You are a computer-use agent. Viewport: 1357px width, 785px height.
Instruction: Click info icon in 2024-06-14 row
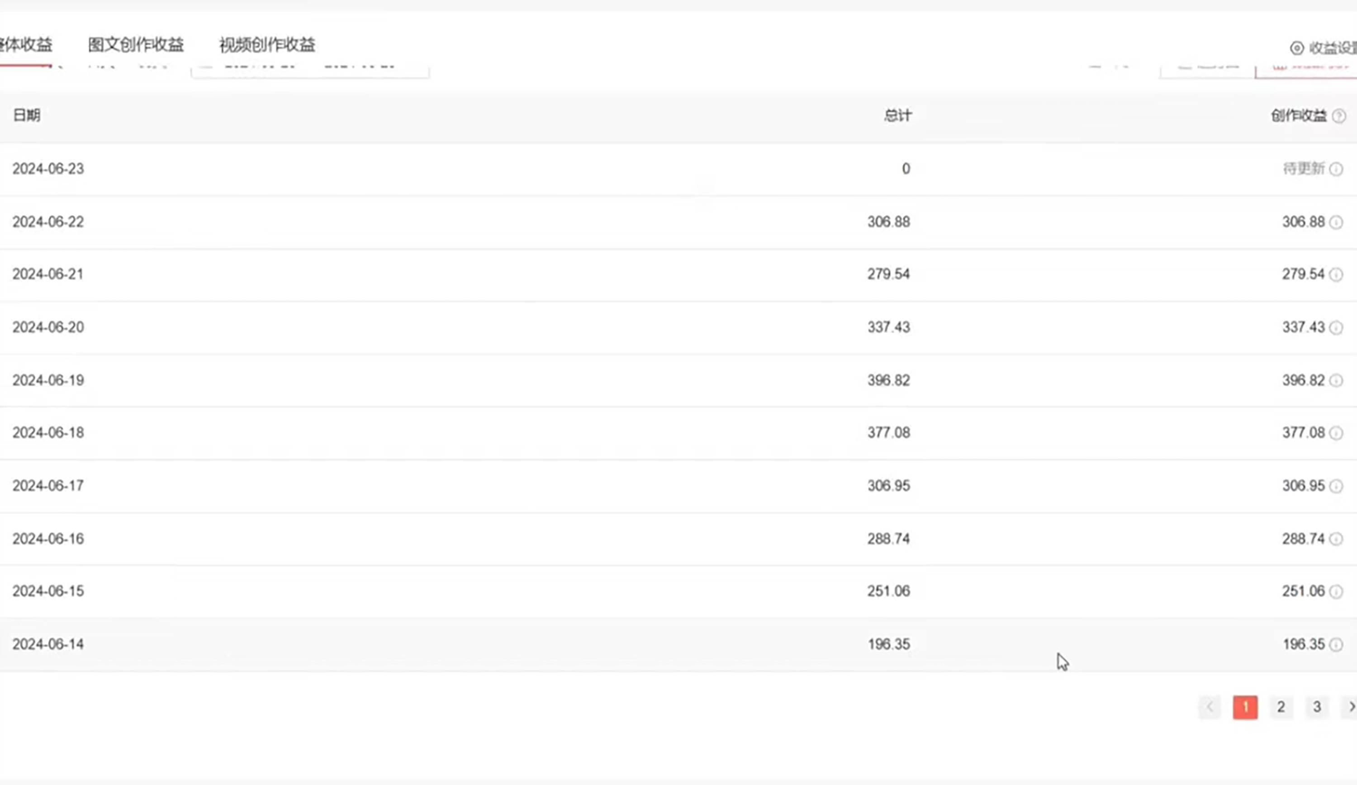point(1336,644)
